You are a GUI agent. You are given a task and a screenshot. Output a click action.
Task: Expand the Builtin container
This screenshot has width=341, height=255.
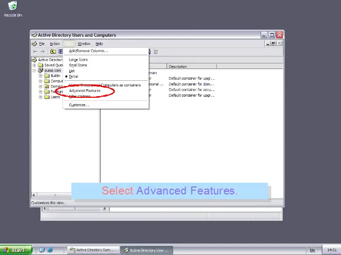pyautogui.click(x=40, y=75)
